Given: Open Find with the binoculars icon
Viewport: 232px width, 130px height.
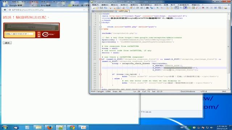Looking at the screenshot, I should [x=147, y=8].
